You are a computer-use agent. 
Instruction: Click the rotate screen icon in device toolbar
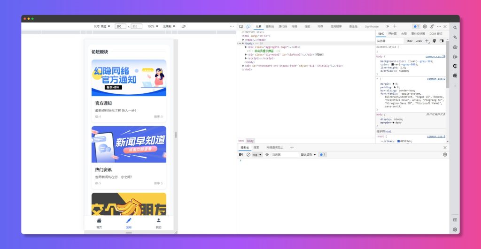(x=184, y=26)
